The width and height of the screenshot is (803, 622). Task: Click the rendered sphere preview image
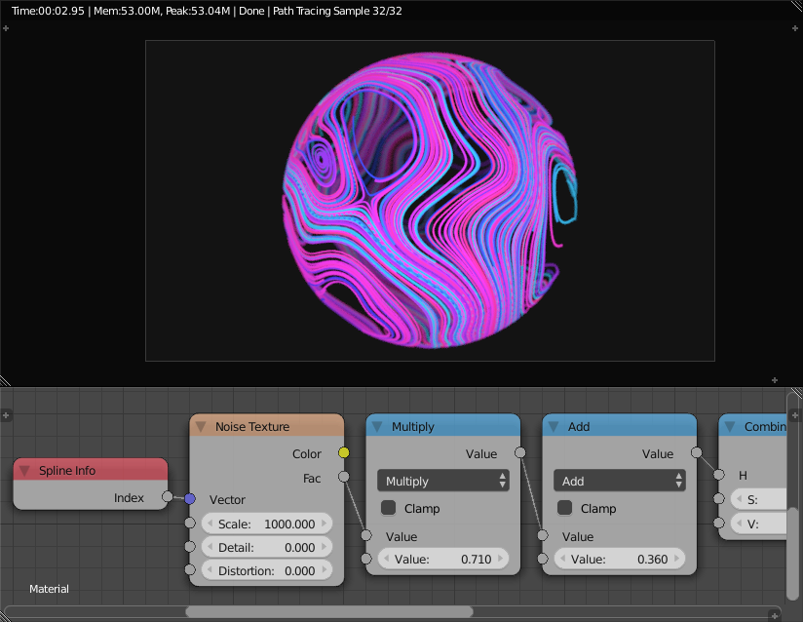pyautogui.click(x=430, y=200)
